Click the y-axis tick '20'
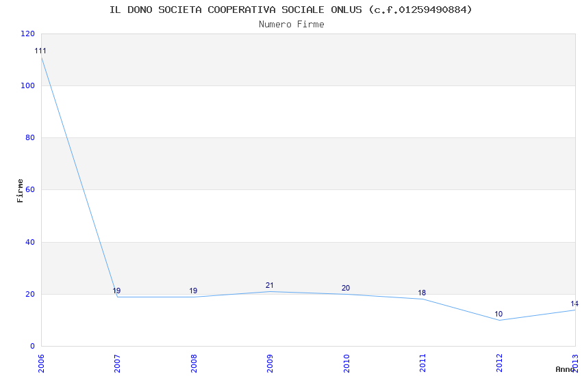This screenshot has width=582, height=376. 30,294
